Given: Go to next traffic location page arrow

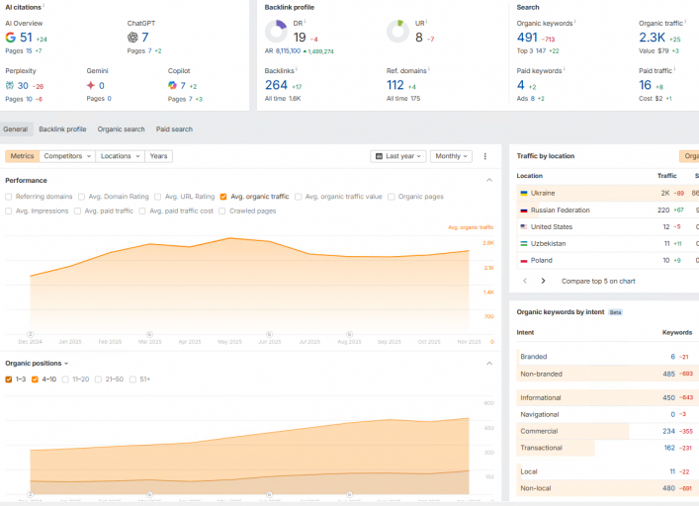Looking at the screenshot, I should coord(543,281).
